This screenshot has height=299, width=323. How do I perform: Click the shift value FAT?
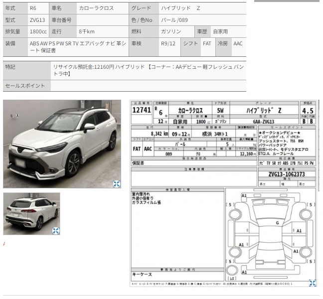207,43
